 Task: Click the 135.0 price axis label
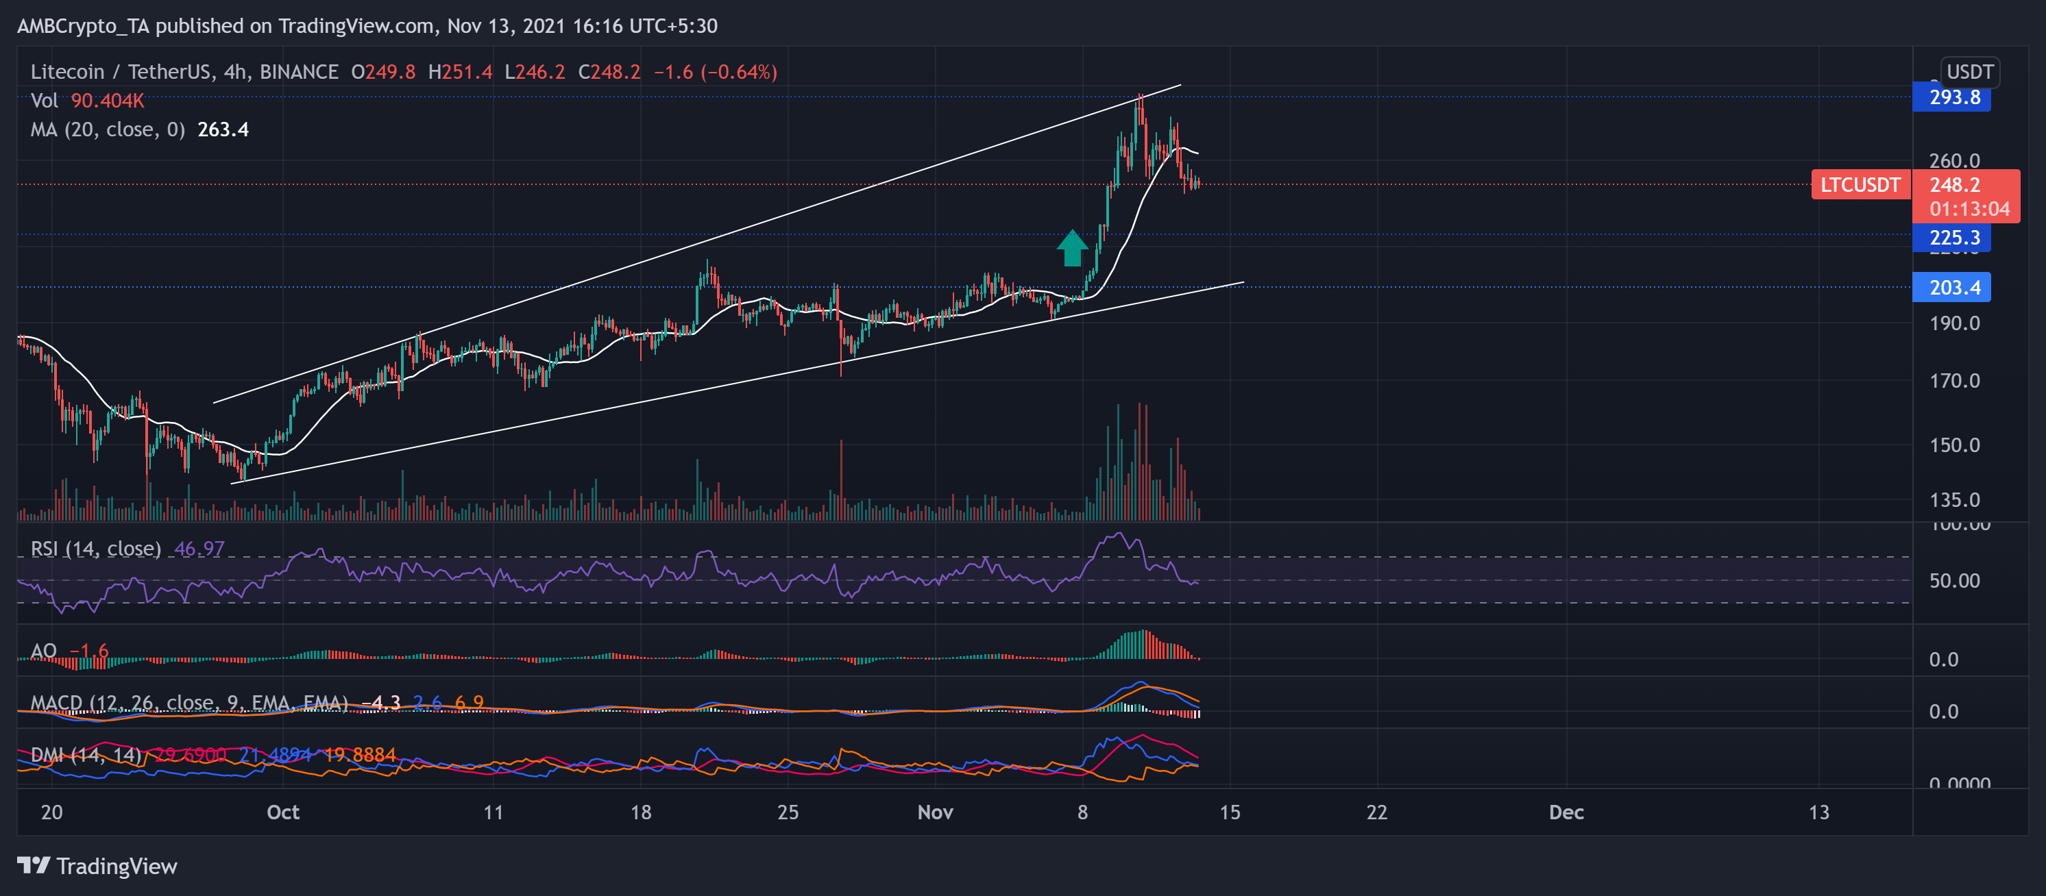pos(1954,500)
